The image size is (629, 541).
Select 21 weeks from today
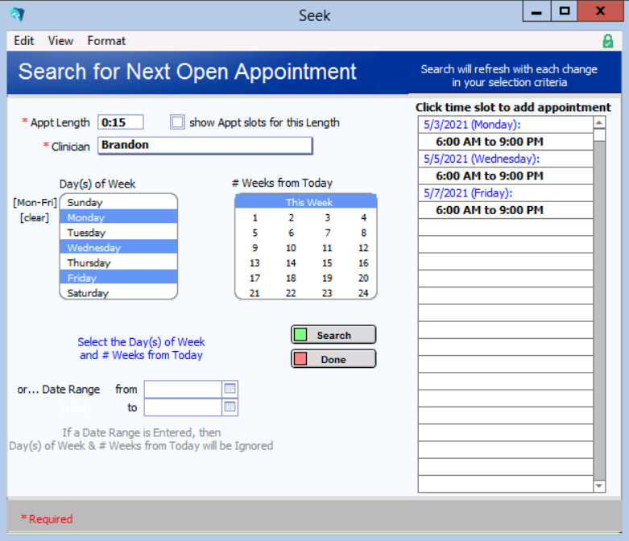click(x=254, y=293)
